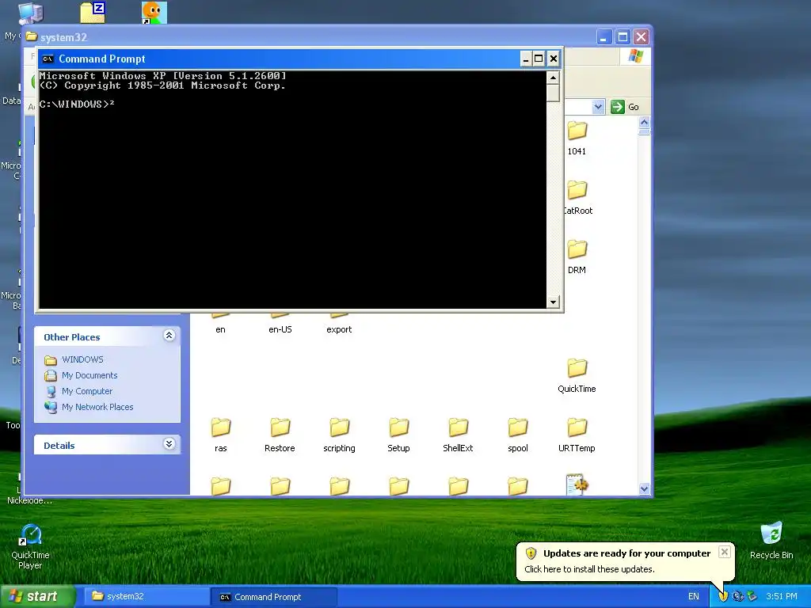Select the QuickTime folder in system32
The image size is (811, 608).
click(x=577, y=369)
